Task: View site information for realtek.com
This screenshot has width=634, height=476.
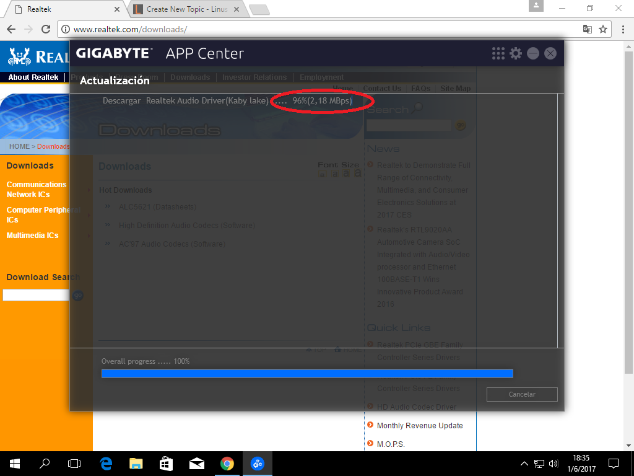Action: tap(66, 29)
